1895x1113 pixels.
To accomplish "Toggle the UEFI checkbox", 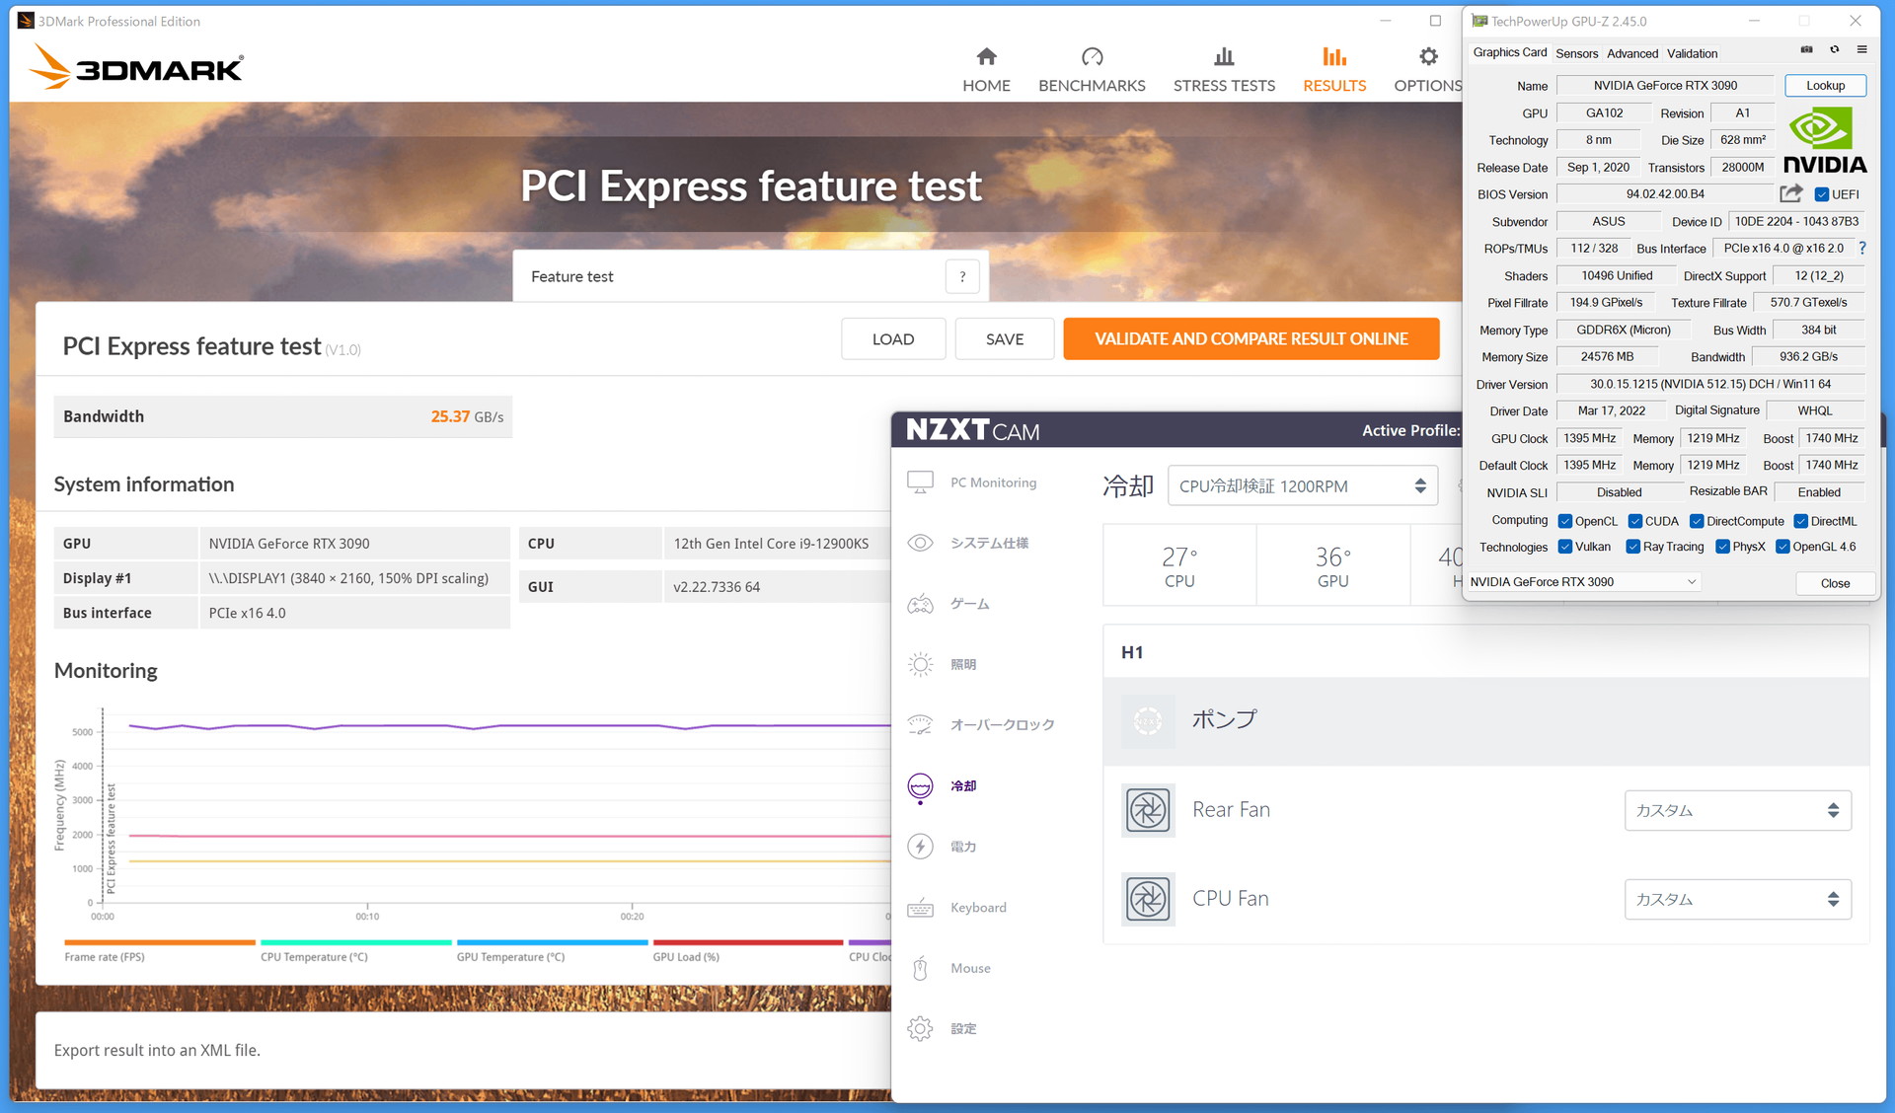I will [x=1821, y=194].
